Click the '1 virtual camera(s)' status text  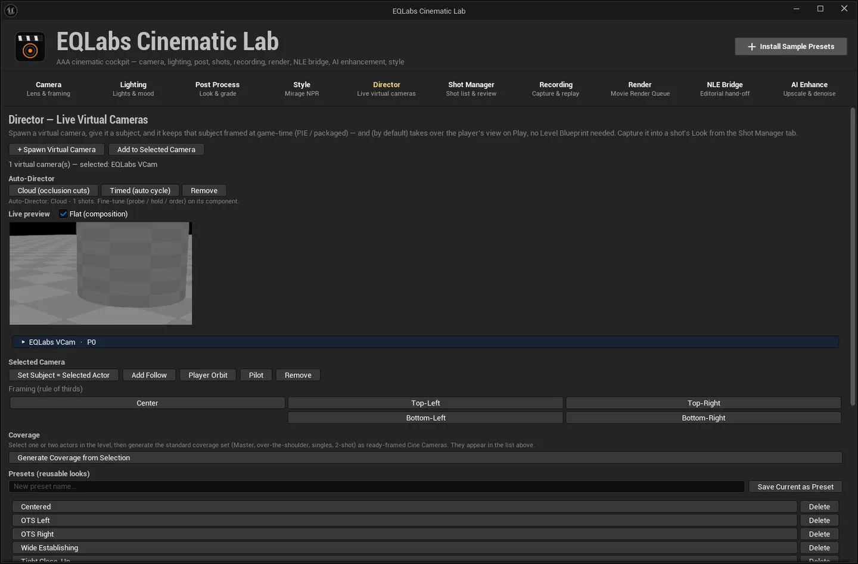coord(83,165)
